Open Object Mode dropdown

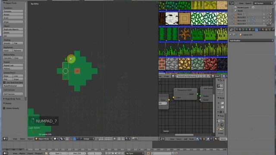[44, 139]
